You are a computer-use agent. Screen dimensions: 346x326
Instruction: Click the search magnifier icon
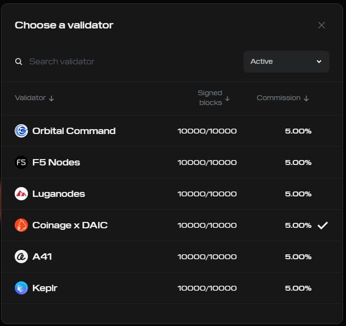click(19, 62)
